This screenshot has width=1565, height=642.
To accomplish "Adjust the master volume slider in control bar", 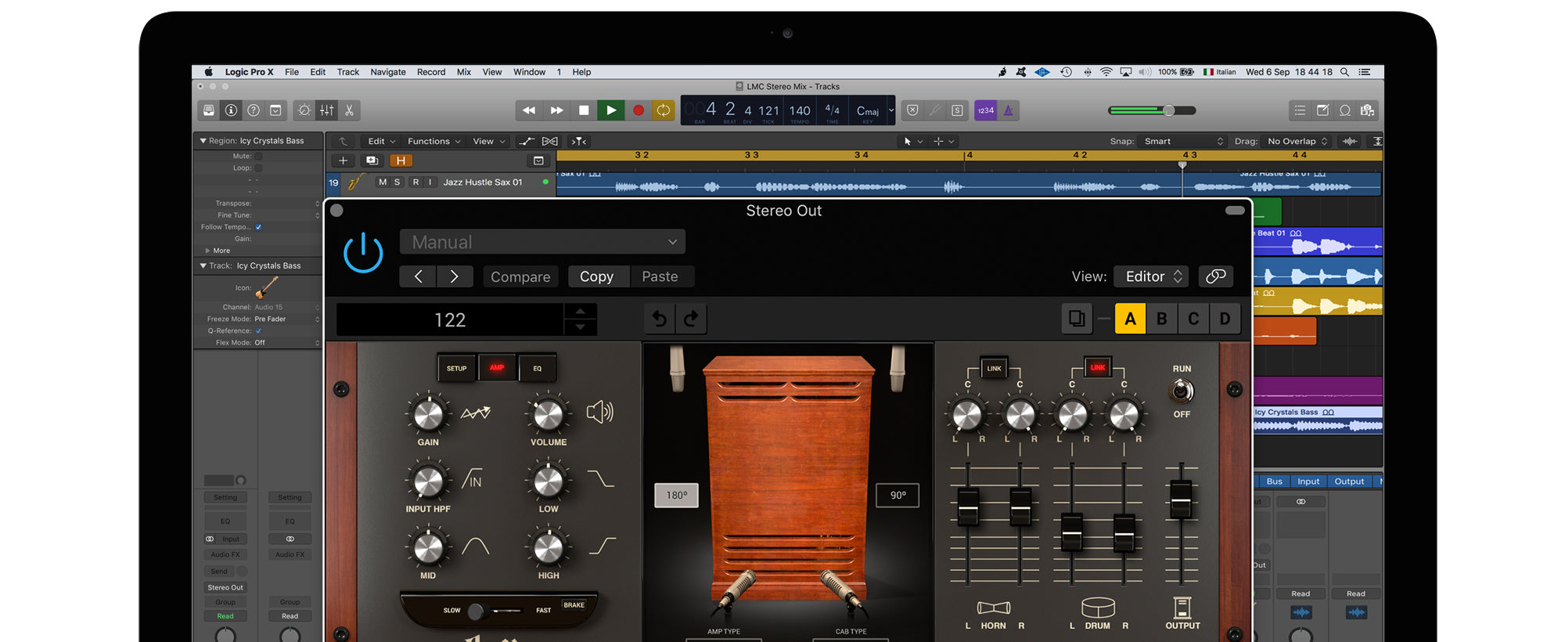I will [1153, 110].
